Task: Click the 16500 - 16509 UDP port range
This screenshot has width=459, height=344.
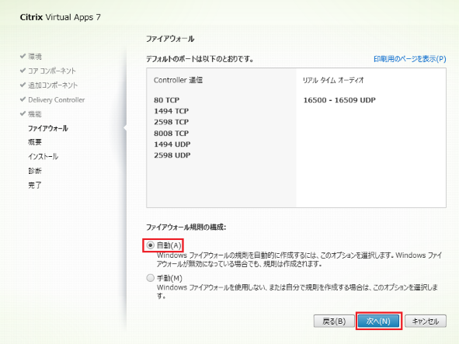Action: point(339,100)
